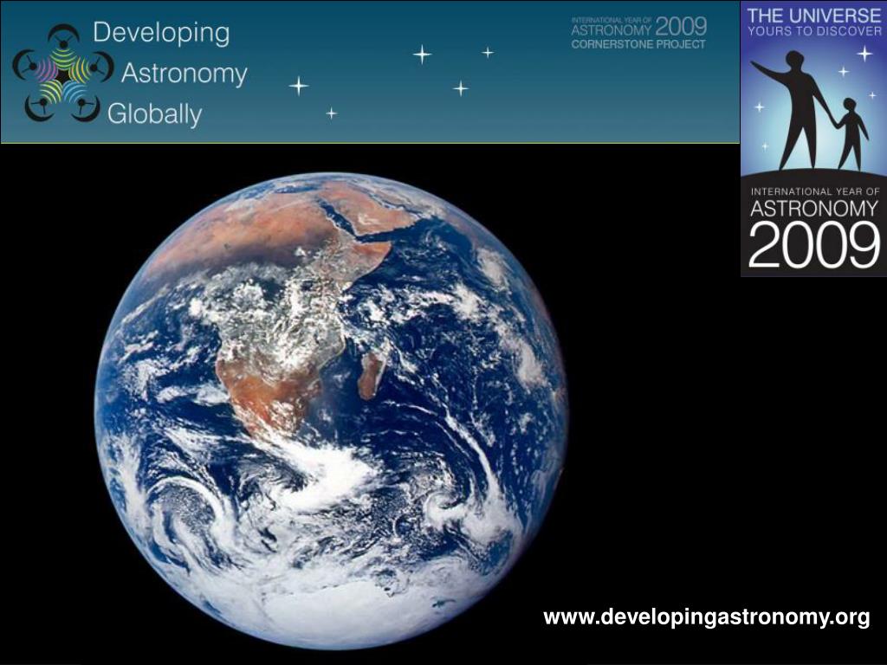Select the word "Astronomy" in the banner title
The image size is (887, 665).
point(185,74)
